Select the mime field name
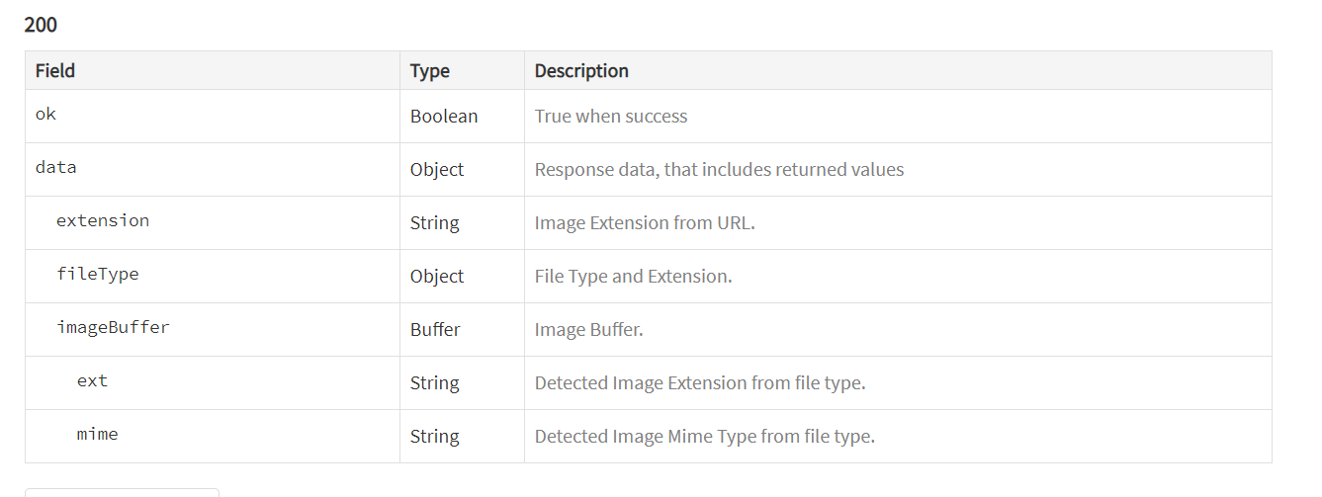Image resolution: width=1322 pixels, height=497 pixels. click(98, 434)
